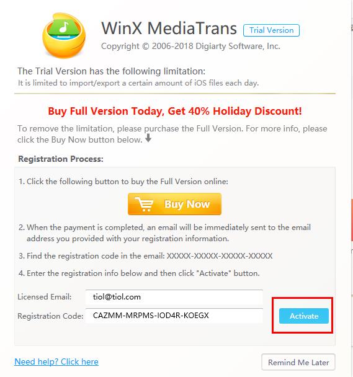Activate the license with the Activate button
This screenshot has width=353, height=377.
pos(303,316)
